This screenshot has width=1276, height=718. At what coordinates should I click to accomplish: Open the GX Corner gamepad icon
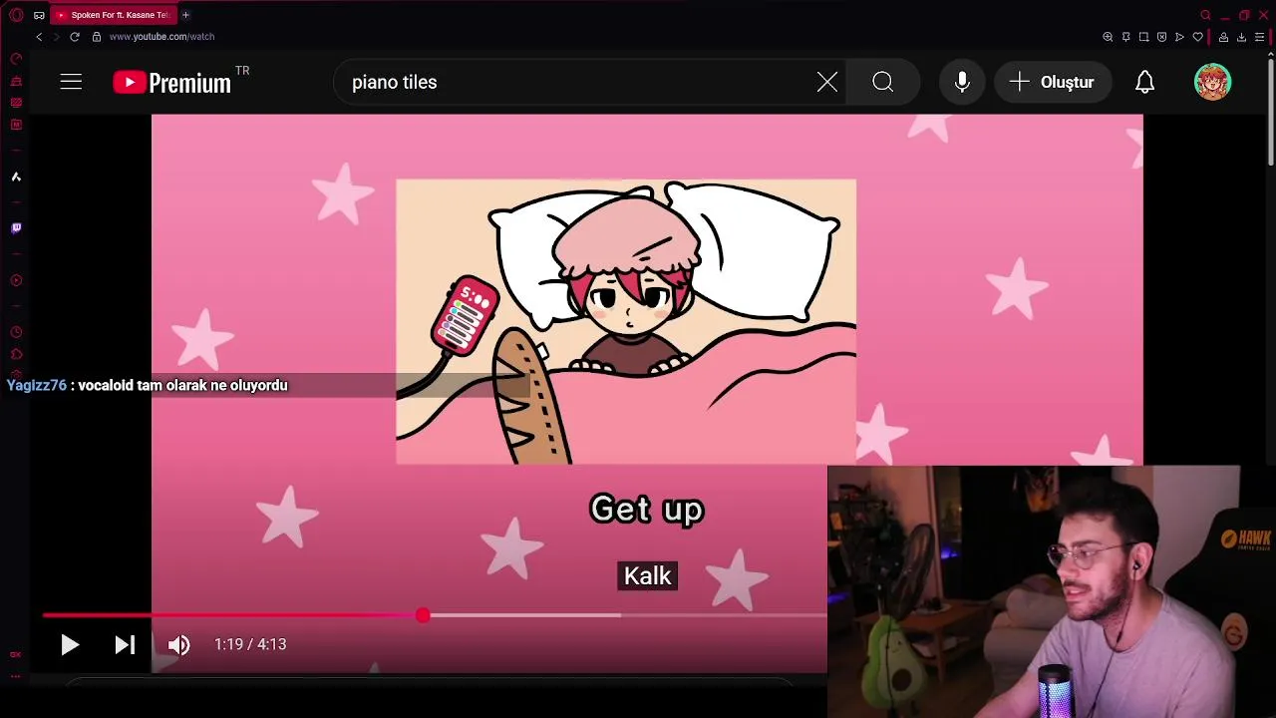(x=39, y=15)
